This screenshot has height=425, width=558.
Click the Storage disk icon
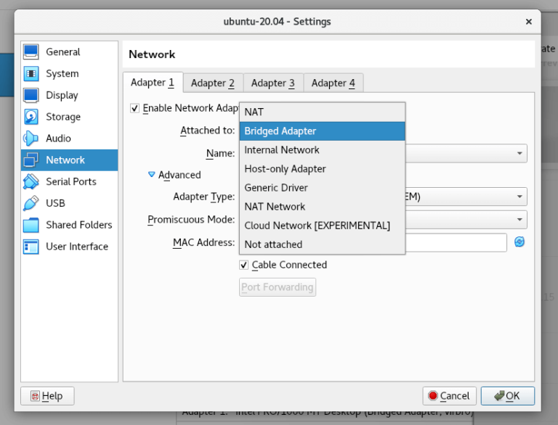click(31, 117)
